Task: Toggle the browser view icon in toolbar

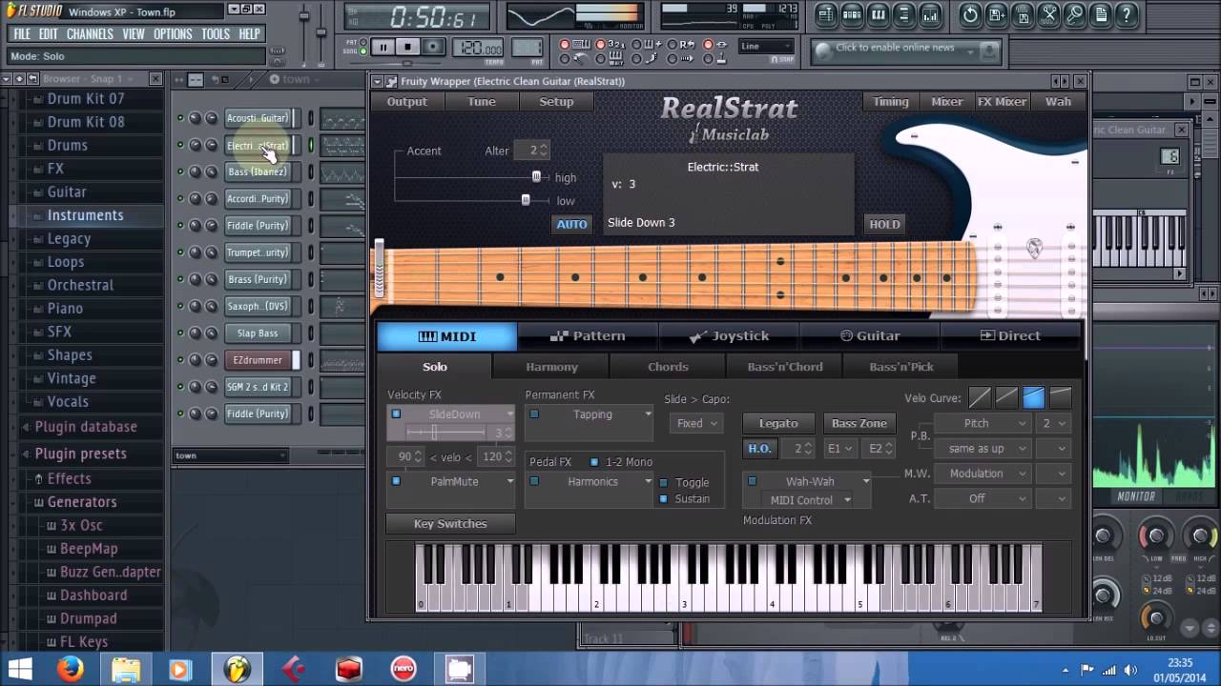Action: click(903, 14)
